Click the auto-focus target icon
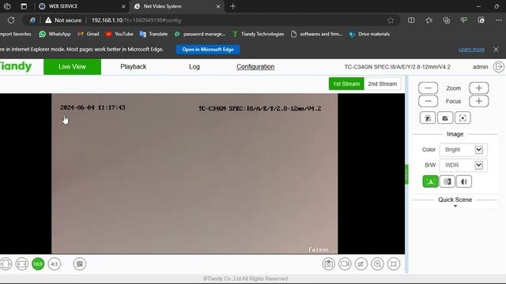 463,118
